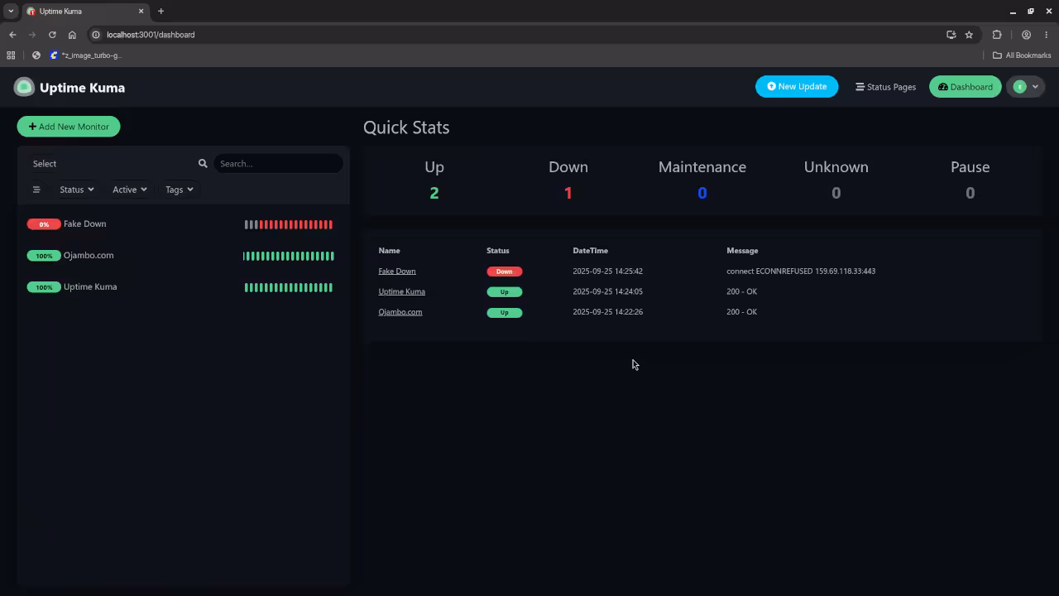Screen dimensions: 1059x596
Task: Expand the Tags filter dropdown
Action: coord(179,190)
